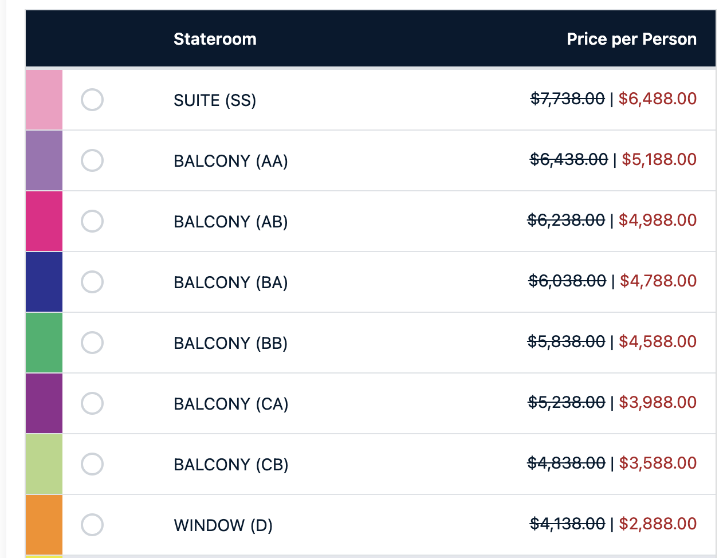This screenshot has width=723, height=558.
Task: Select the BALCONY (CB) radio option
Action: (92, 464)
